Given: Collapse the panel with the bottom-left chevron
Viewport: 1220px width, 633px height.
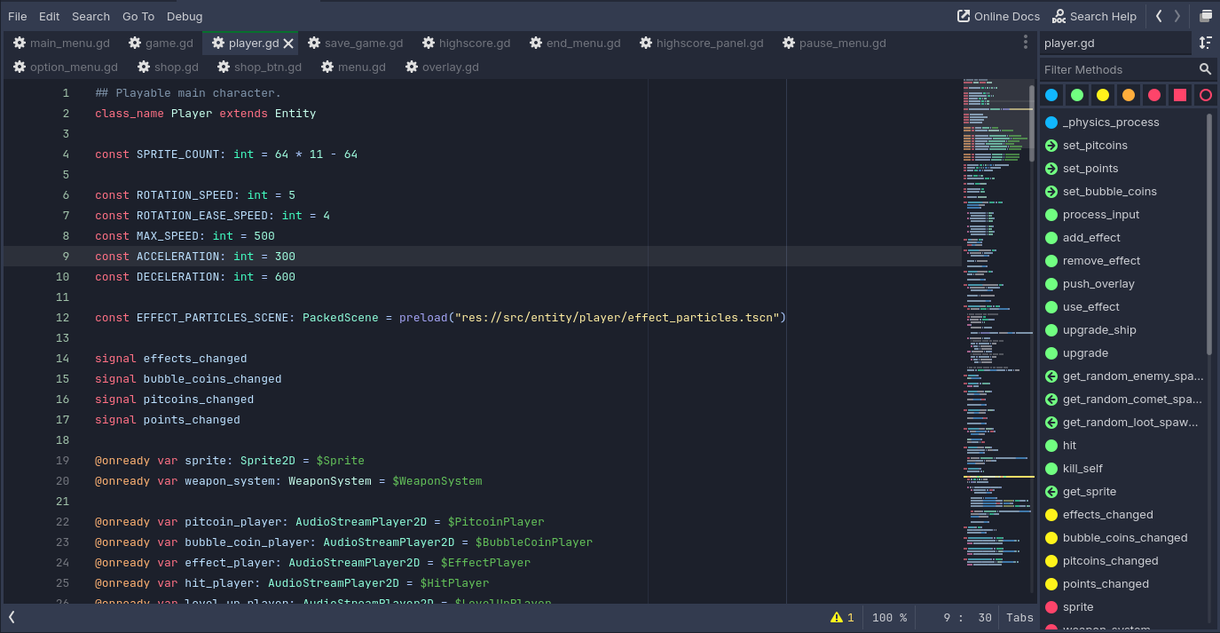Looking at the screenshot, I should click(12, 617).
